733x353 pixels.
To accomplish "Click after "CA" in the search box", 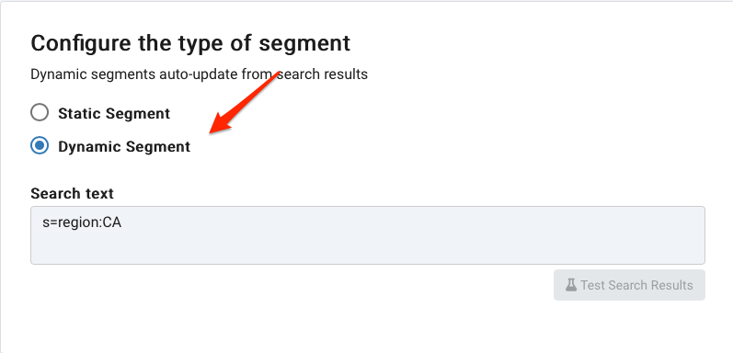I will [122, 223].
